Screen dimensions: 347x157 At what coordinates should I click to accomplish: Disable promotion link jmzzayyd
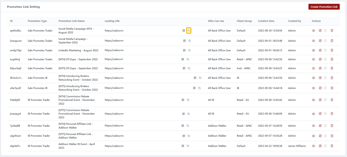(325, 114)
